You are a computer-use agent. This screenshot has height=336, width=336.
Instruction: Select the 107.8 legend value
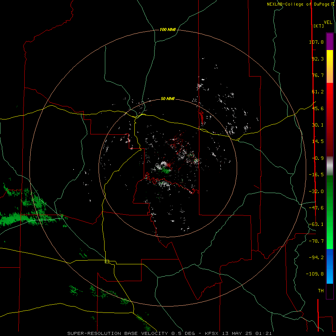click(316, 42)
